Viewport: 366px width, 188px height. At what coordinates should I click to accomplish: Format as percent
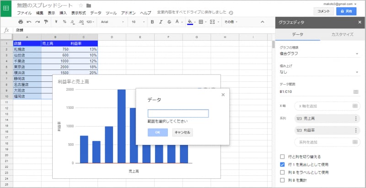point(65,21)
